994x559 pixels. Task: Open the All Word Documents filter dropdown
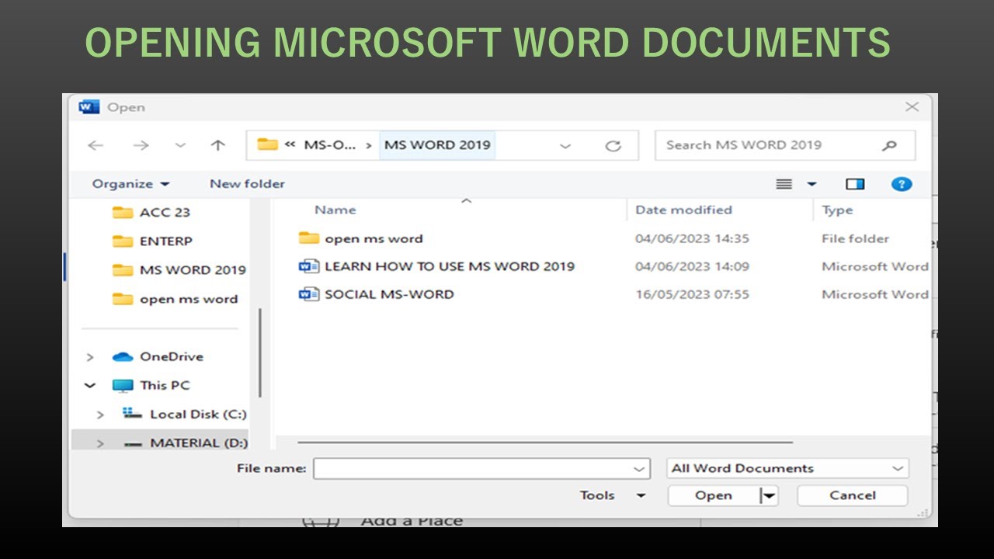(x=787, y=468)
